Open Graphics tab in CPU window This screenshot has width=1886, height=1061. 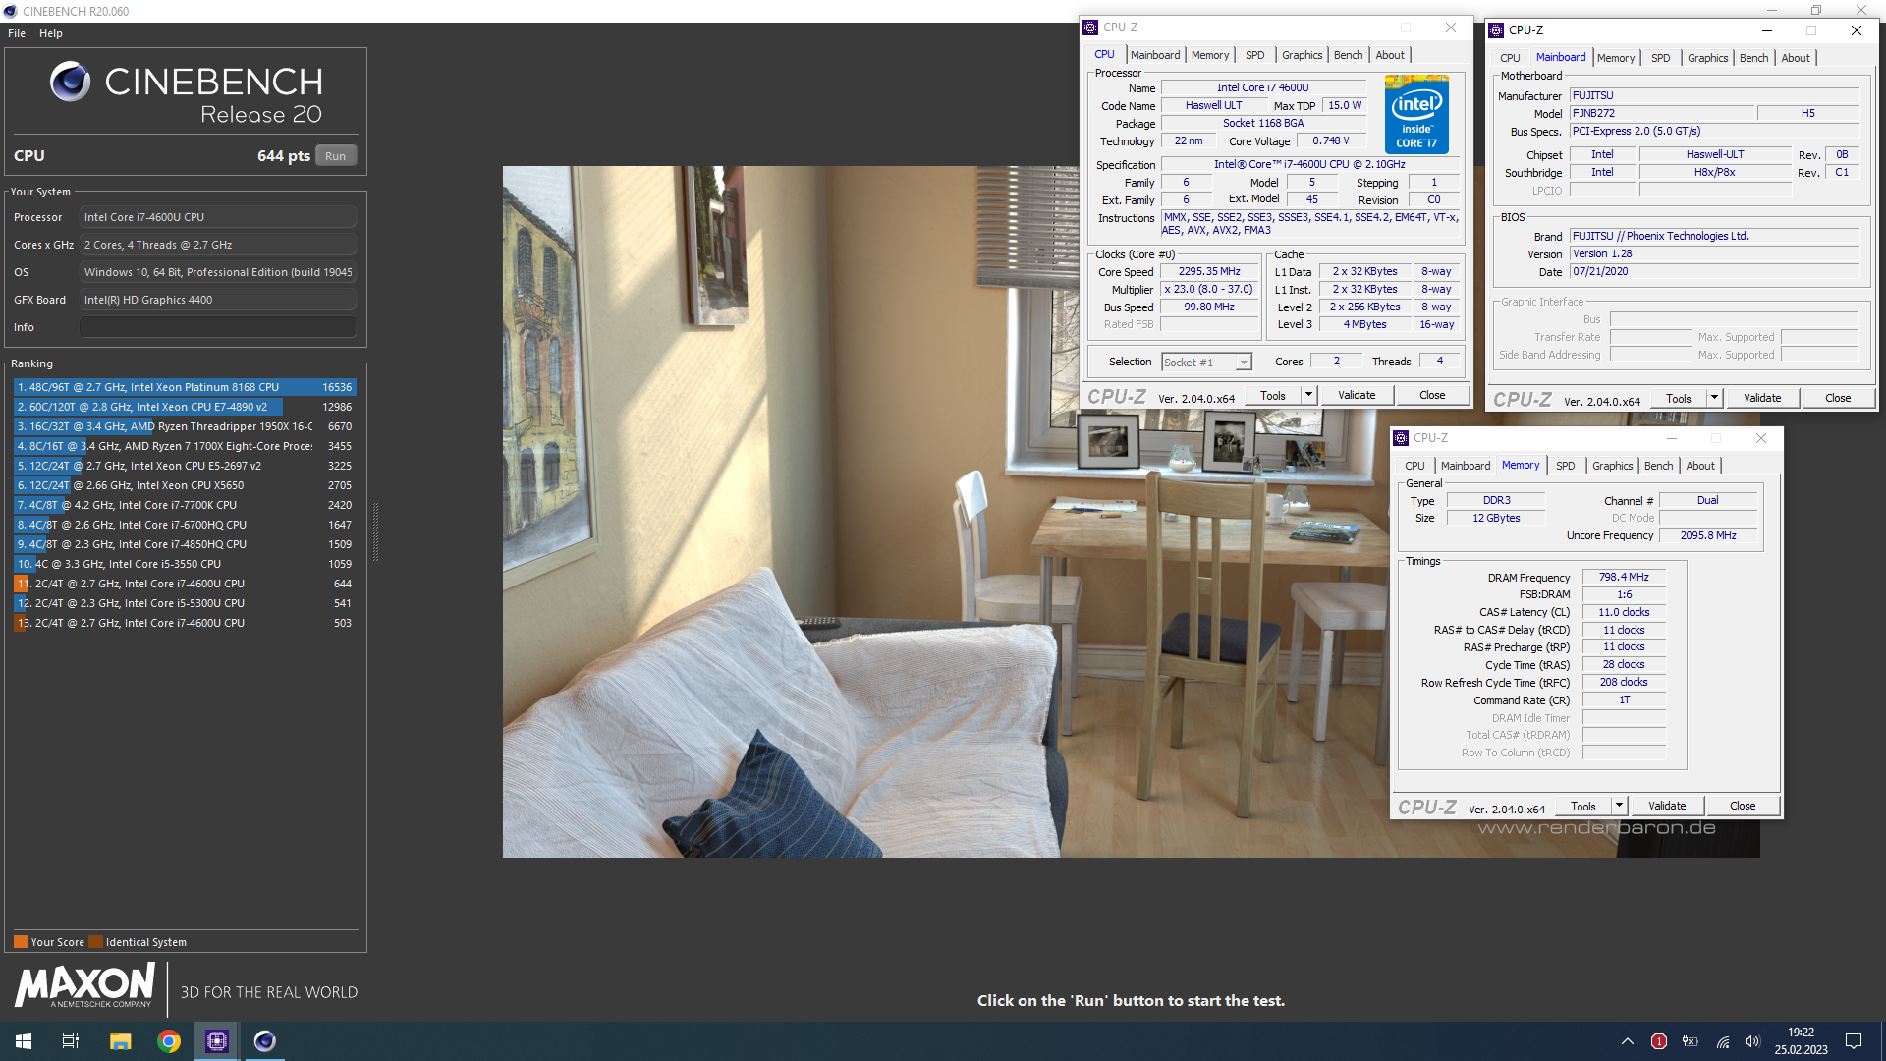pyautogui.click(x=1303, y=55)
